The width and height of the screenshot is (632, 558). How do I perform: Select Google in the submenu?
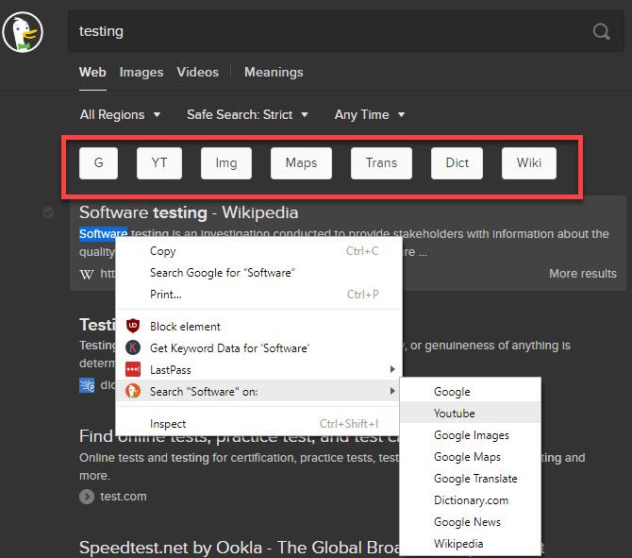tap(471, 392)
